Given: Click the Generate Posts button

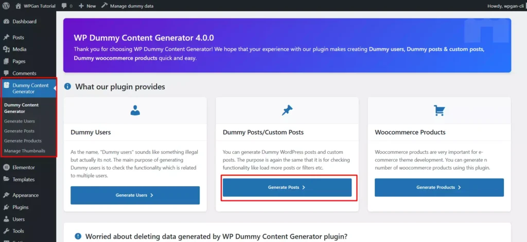Looking at the screenshot, I should click(287, 188).
